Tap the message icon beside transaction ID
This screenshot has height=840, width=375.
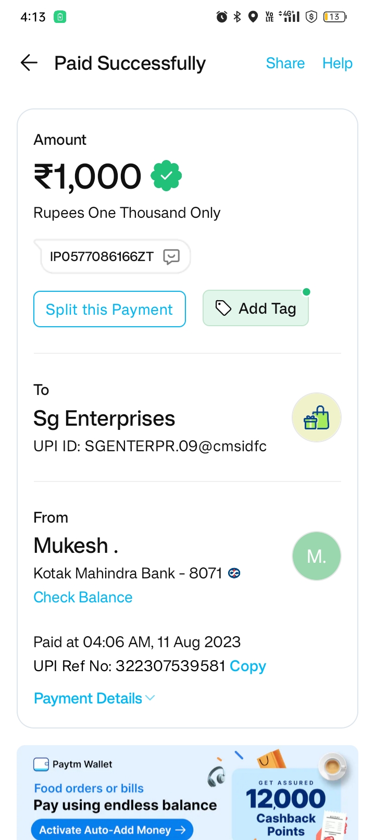pyautogui.click(x=171, y=256)
